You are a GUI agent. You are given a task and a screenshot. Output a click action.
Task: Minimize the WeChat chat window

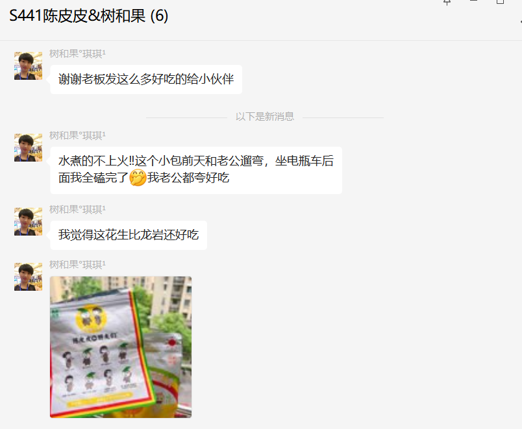click(474, 1)
